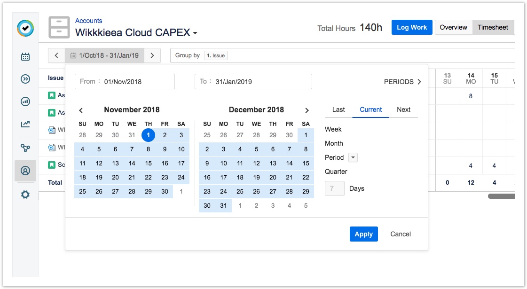Click the Apply button
The width and height of the screenshot is (527, 289).
click(363, 234)
